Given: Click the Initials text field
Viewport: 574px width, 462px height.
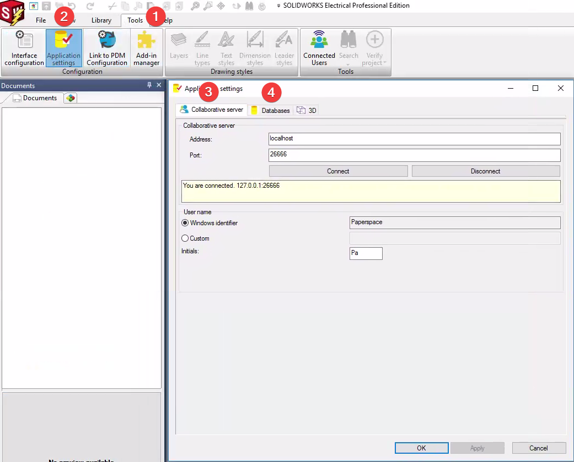Looking at the screenshot, I should pos(366,253).
